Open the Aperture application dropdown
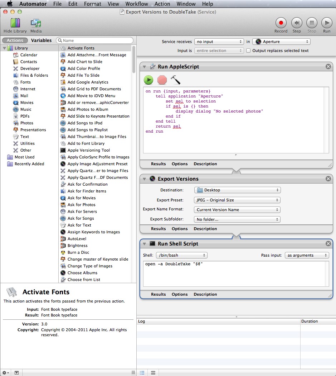Screen dimensions: 336x376 point(281,42)
